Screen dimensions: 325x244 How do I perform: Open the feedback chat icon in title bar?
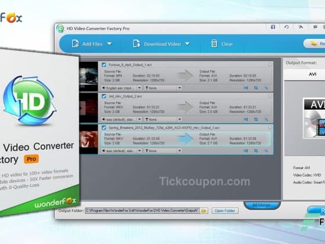tap(315, 27)
